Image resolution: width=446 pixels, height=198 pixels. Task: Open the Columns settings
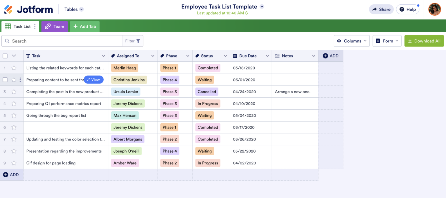[x=351, y=41]
